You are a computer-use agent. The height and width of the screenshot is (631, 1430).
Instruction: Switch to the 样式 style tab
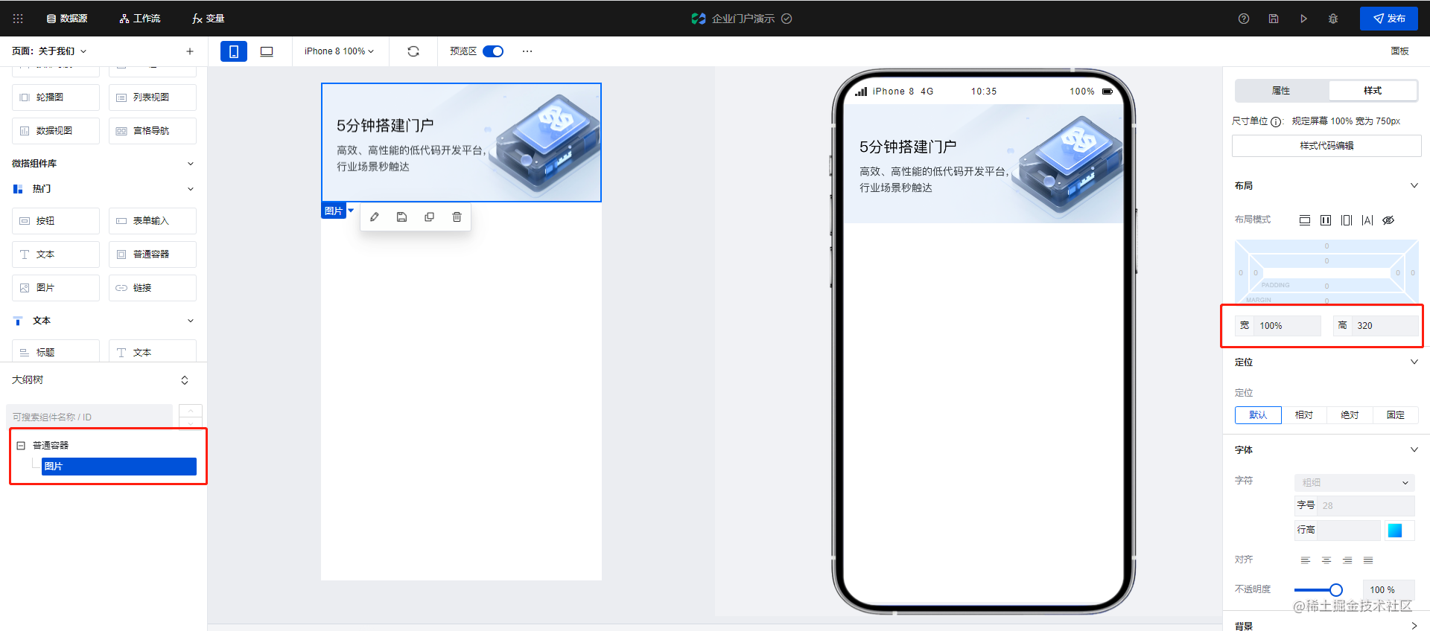pyautogui.click(x=1373, y=91)
